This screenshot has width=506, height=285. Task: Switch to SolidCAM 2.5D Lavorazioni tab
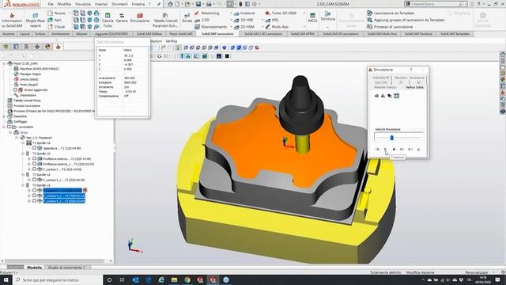(x=263, y=34)
